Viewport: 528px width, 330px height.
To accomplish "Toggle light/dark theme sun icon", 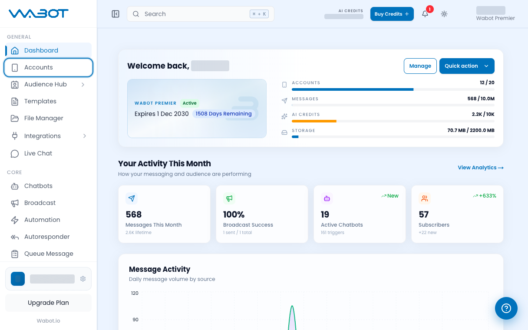I will pyautogui.click(x=444, y=14).
